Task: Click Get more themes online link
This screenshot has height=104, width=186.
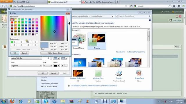Action: [136, 52]
